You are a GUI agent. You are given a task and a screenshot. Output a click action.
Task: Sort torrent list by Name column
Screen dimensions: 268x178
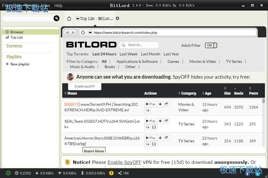click(x=71, y=93)
